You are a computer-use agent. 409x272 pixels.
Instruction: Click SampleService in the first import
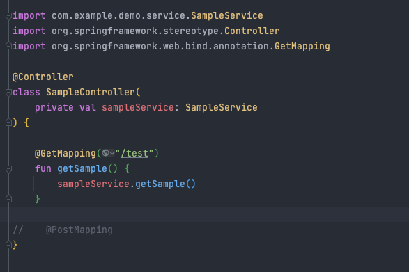(227, 15)
